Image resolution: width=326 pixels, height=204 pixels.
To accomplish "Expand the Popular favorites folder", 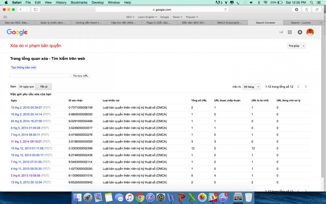I will coord(192,17).
